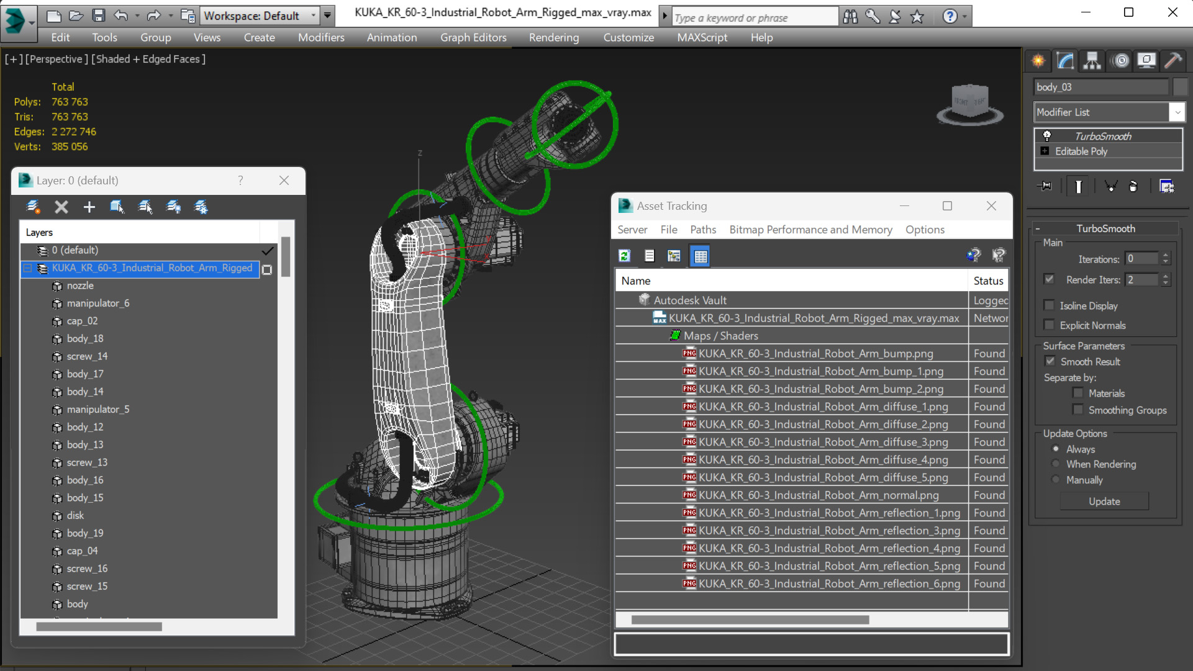Image resolution: width=1193 pixels, height=671 pixels.
Task: Click Select Highlighted Objects and Layers icon
Action: (117, 207)
